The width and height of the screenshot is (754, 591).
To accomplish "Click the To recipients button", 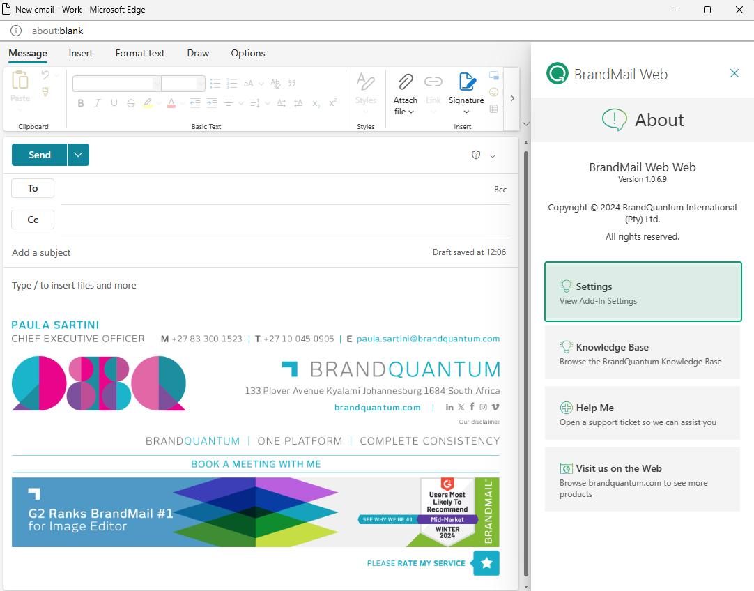I will tap(33, 188).
